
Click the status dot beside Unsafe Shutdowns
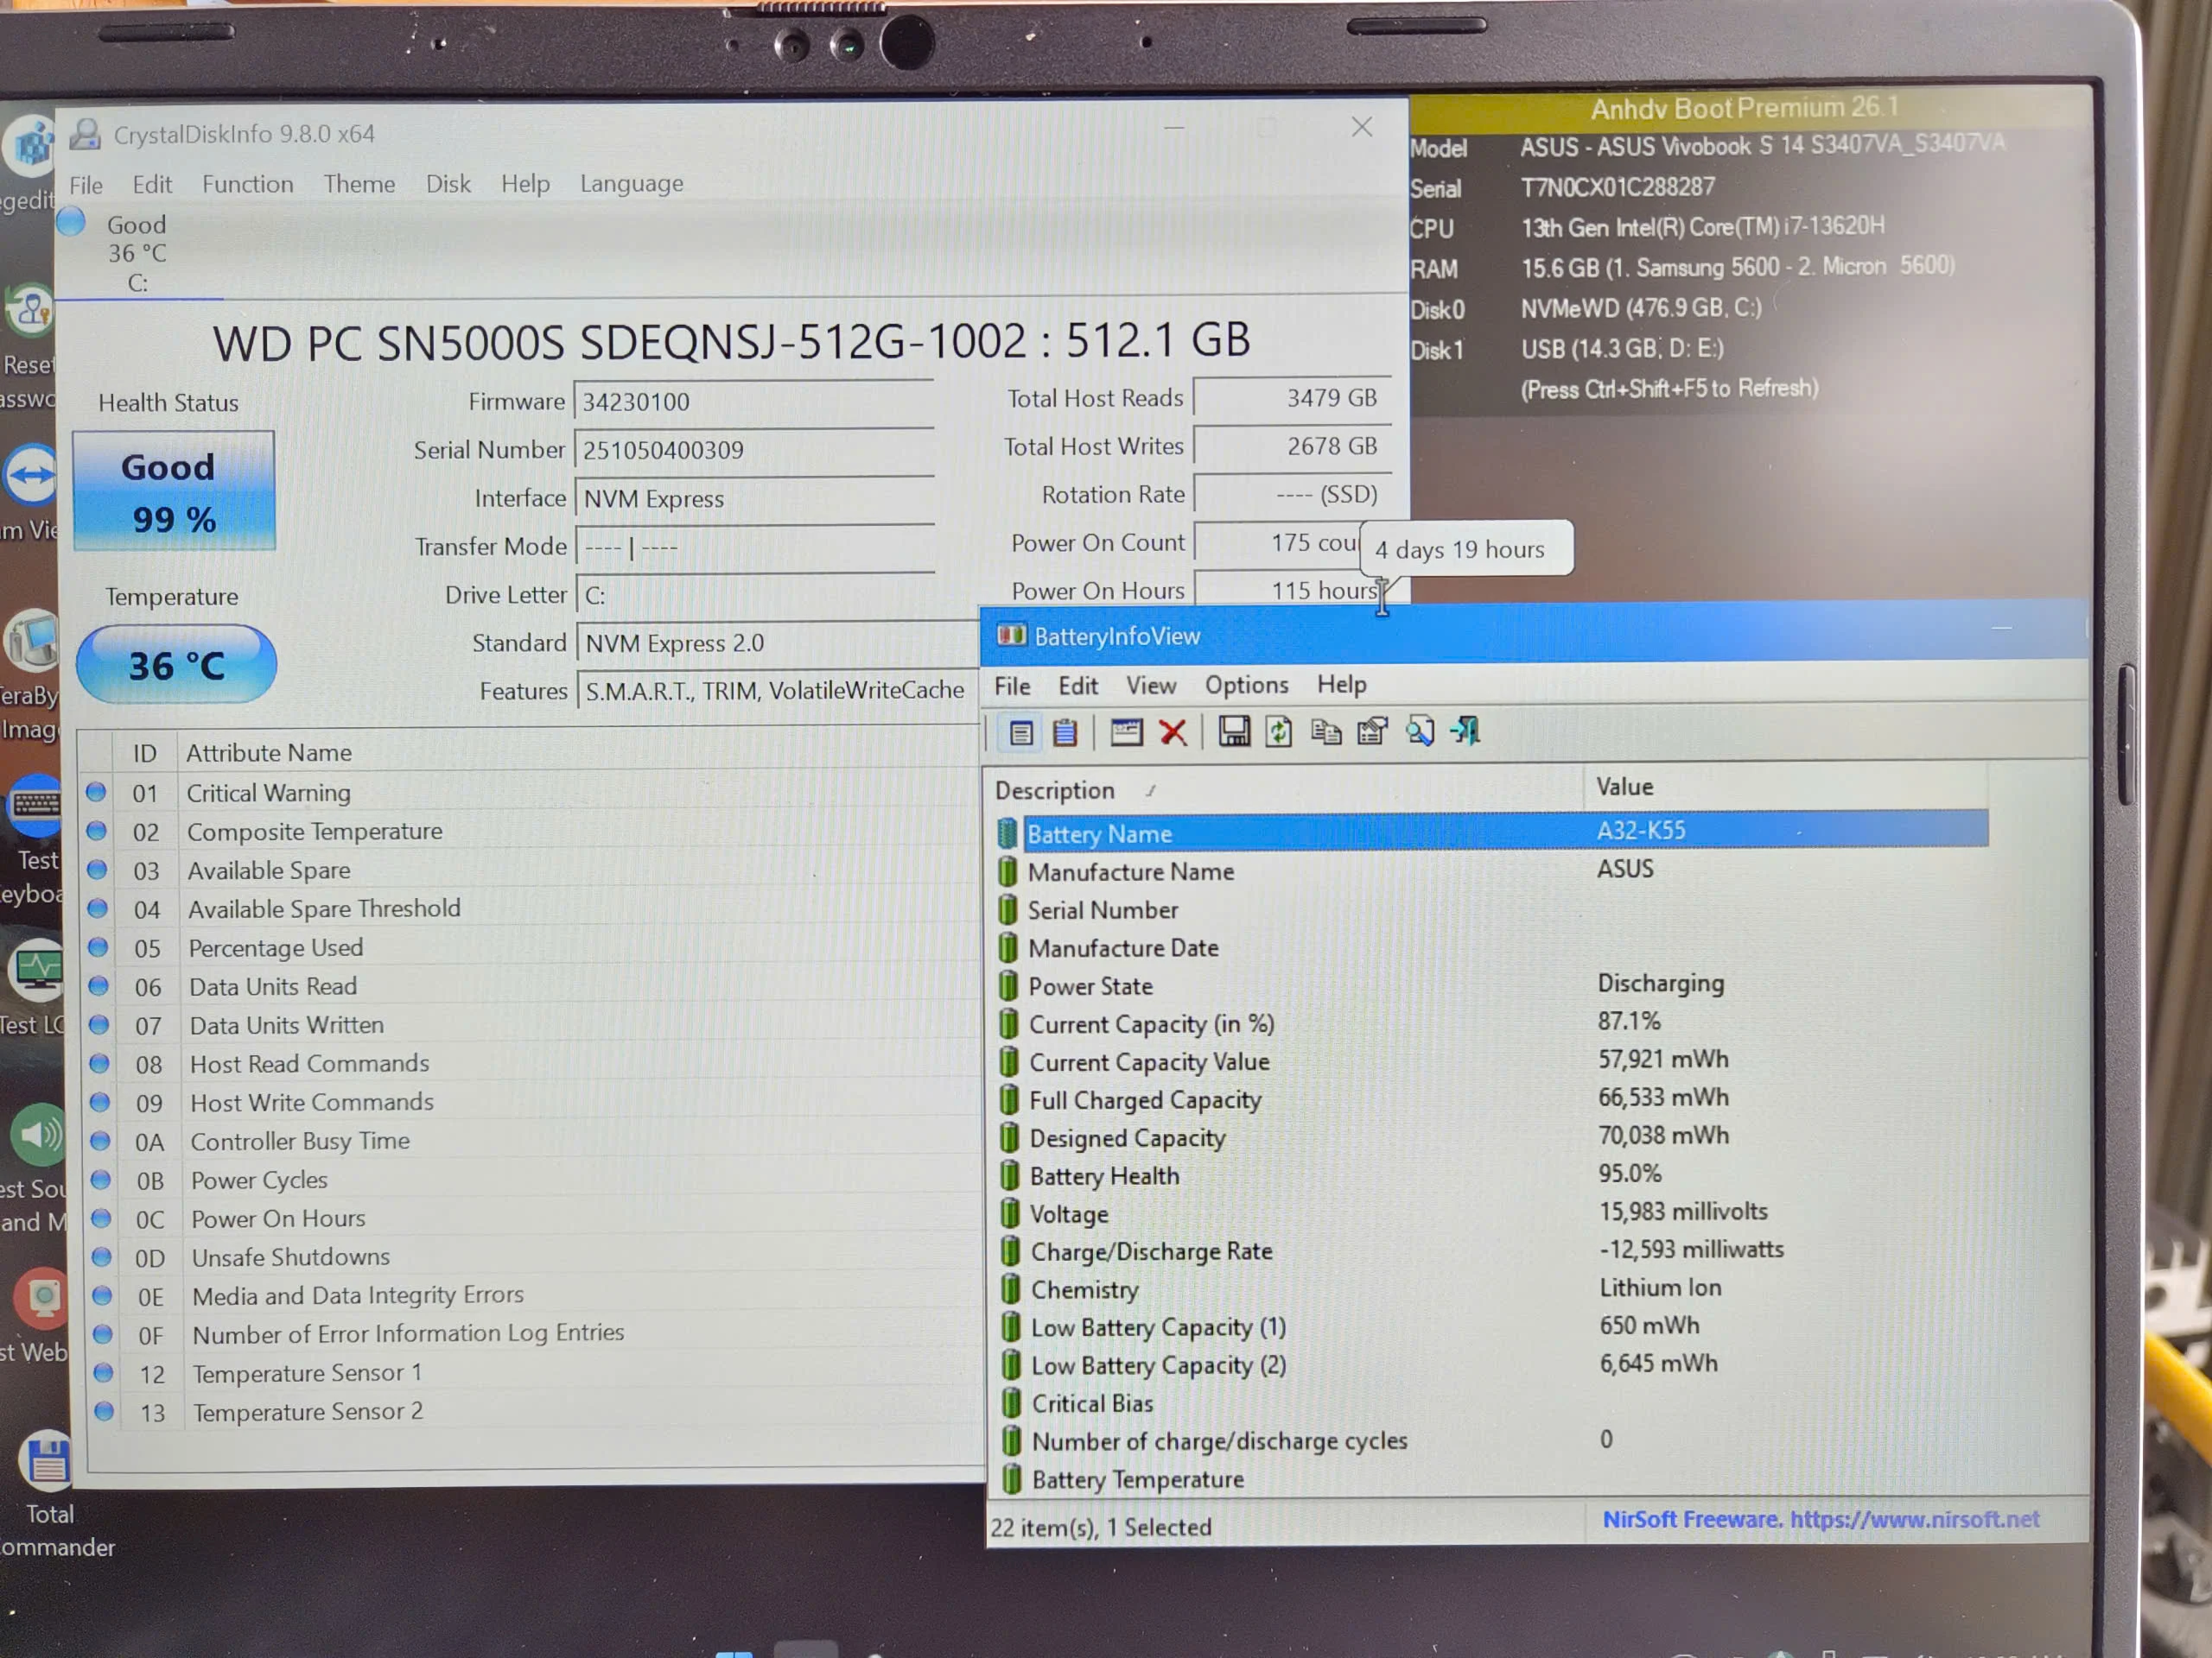(x=101, y=1256)
